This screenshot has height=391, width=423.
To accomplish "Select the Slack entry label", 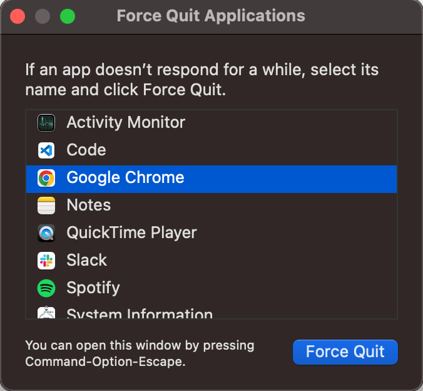I will pyautogui.click(x=86, y=260).
